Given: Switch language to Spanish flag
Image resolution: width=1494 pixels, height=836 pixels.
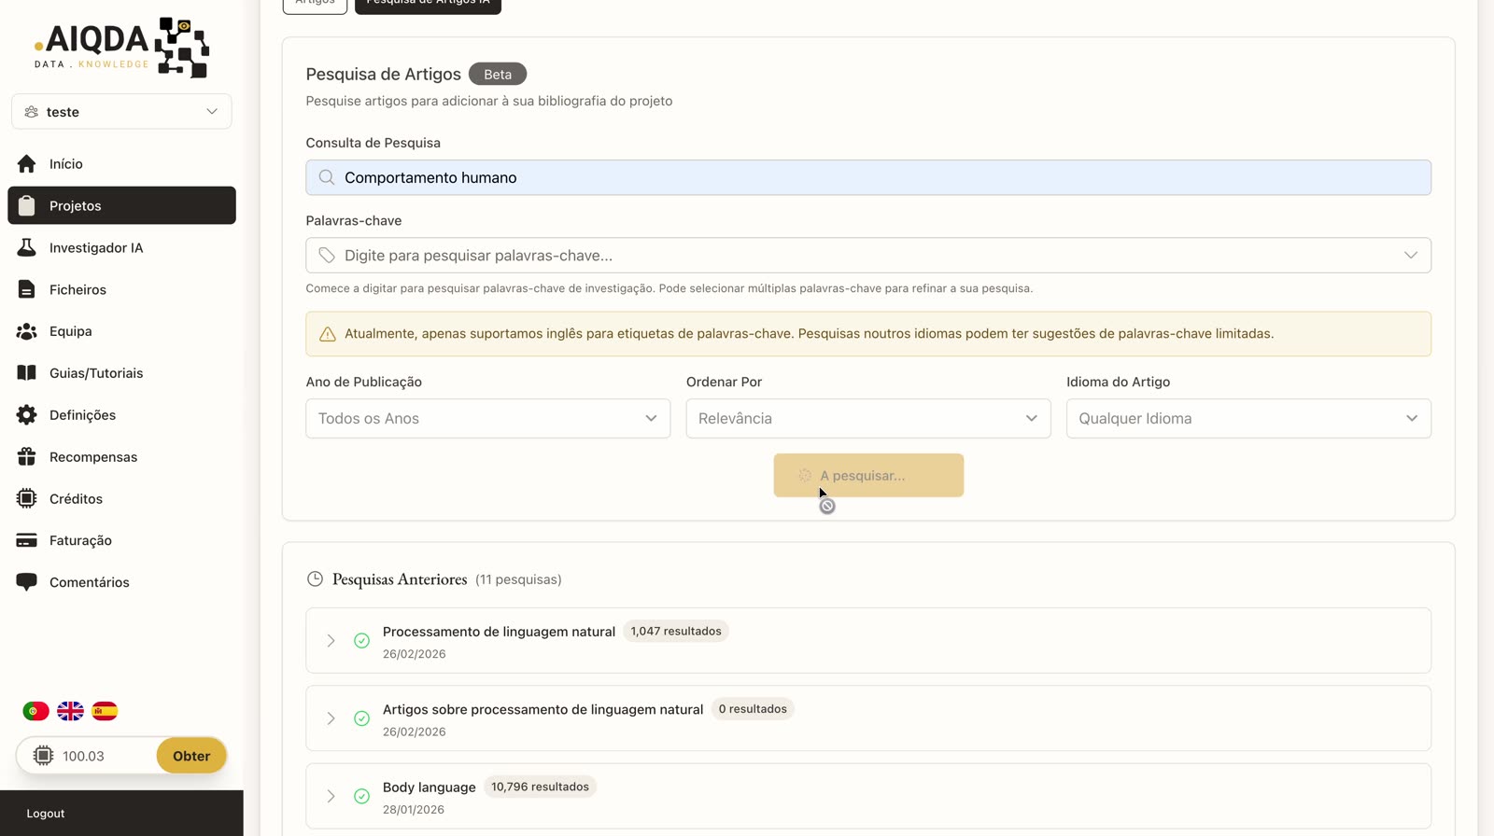Looking at the screenshot, I should 105,711.
